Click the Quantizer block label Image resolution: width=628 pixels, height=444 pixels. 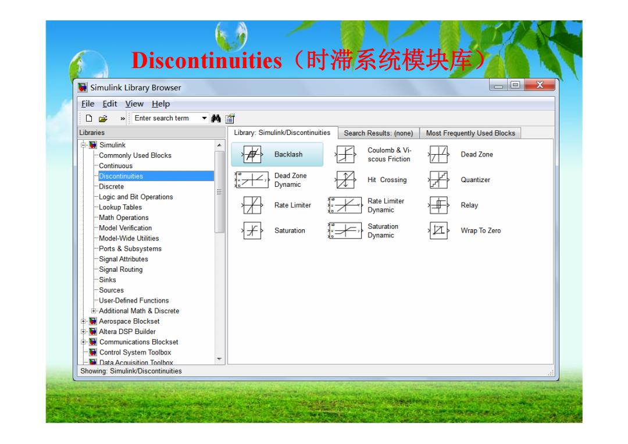tap(476, 180)
